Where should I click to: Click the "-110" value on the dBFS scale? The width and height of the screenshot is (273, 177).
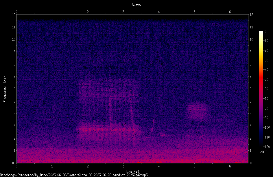(266, 137)
